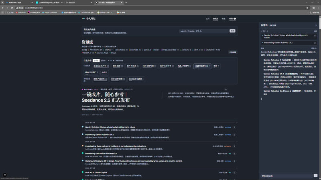Star the 'Gemini Robotics 2 brings whole body intelligence' timeline row

(234, 127)
